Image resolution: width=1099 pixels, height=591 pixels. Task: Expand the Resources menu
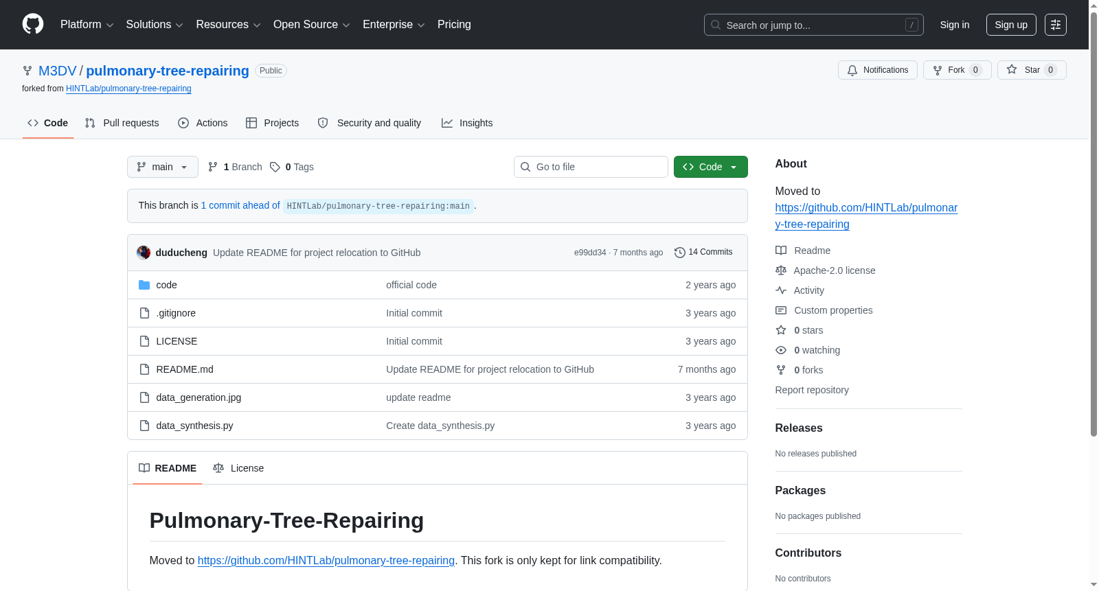coord(228,25)
